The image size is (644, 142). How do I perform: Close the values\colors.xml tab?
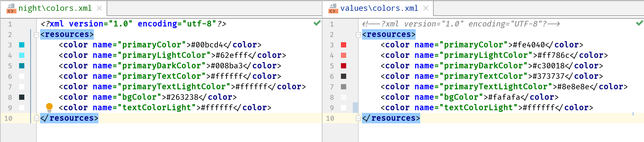click(426, 8)
